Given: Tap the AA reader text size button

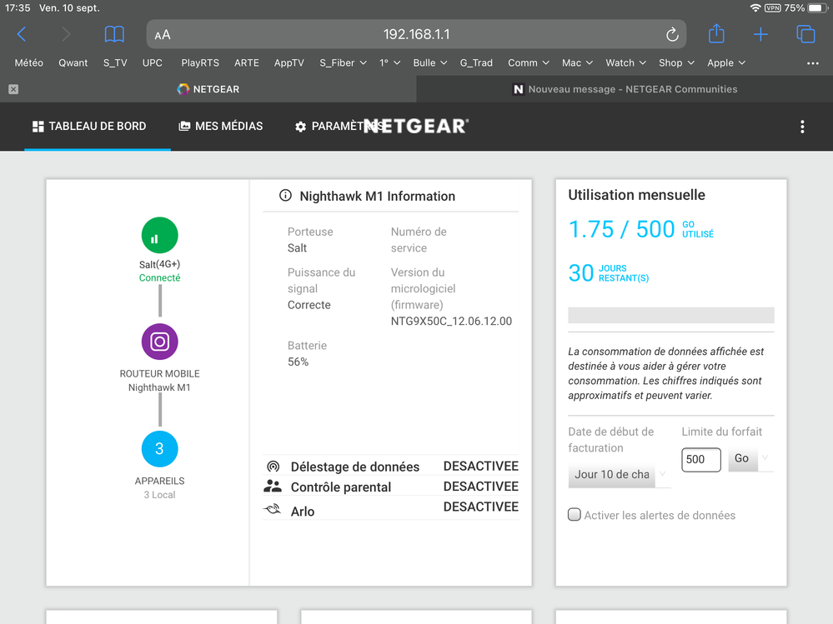Looking at the screenshot, I should click(163, 35).
